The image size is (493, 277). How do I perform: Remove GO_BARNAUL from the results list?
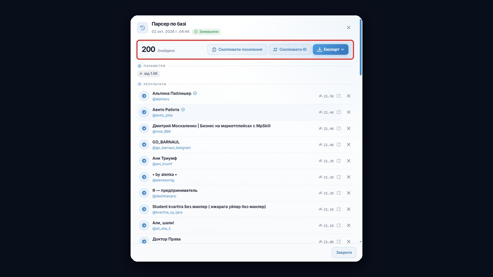(349, 145)
